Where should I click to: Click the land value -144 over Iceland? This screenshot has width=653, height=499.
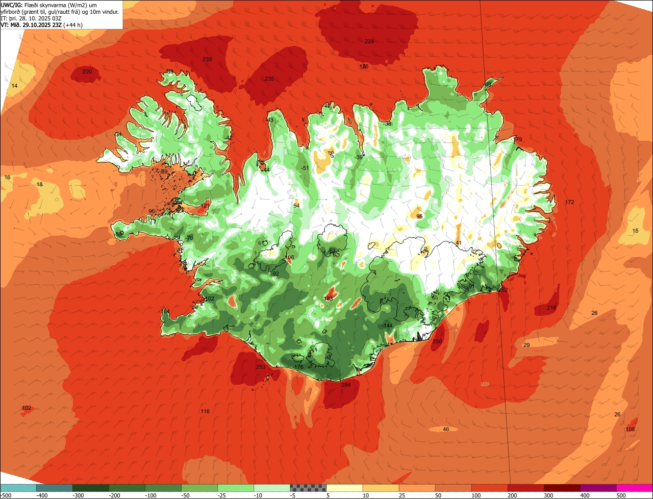click(x=387, y=326)
